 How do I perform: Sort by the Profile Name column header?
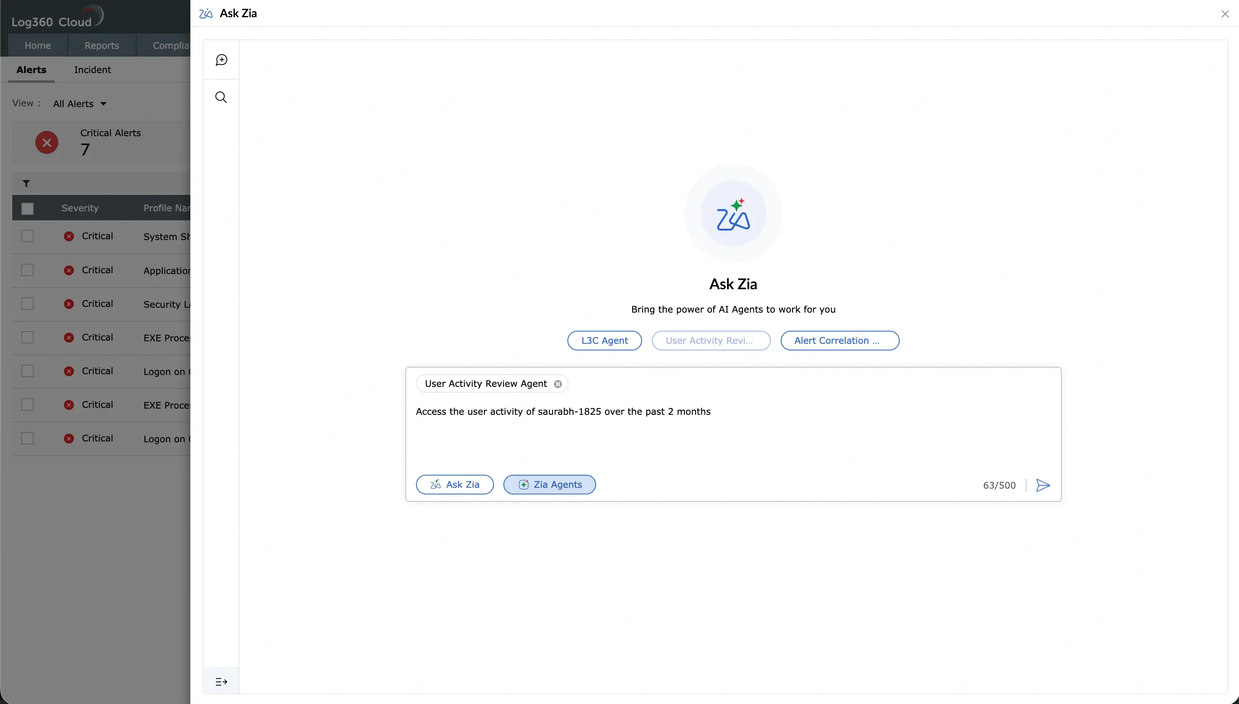pos(166,208)
